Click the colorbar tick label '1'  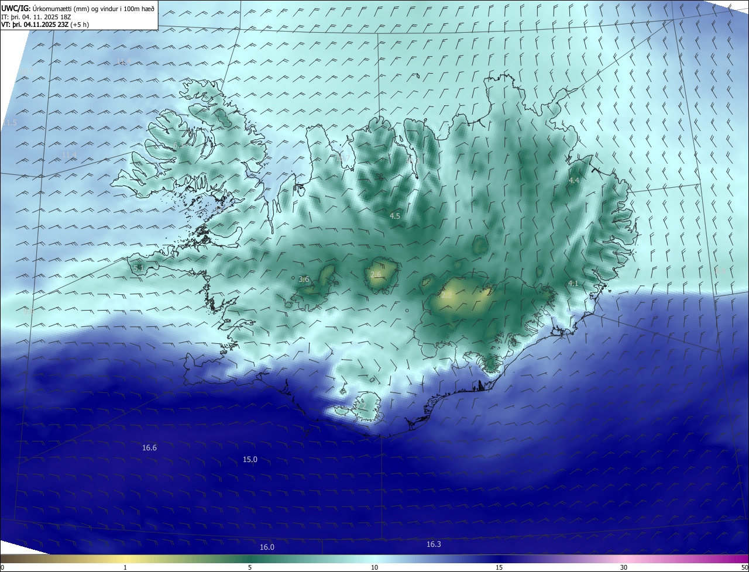(x=125, y=567)
